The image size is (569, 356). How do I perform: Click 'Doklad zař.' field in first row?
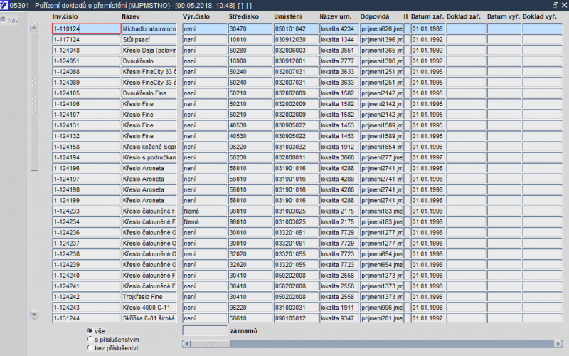[466, 28]
